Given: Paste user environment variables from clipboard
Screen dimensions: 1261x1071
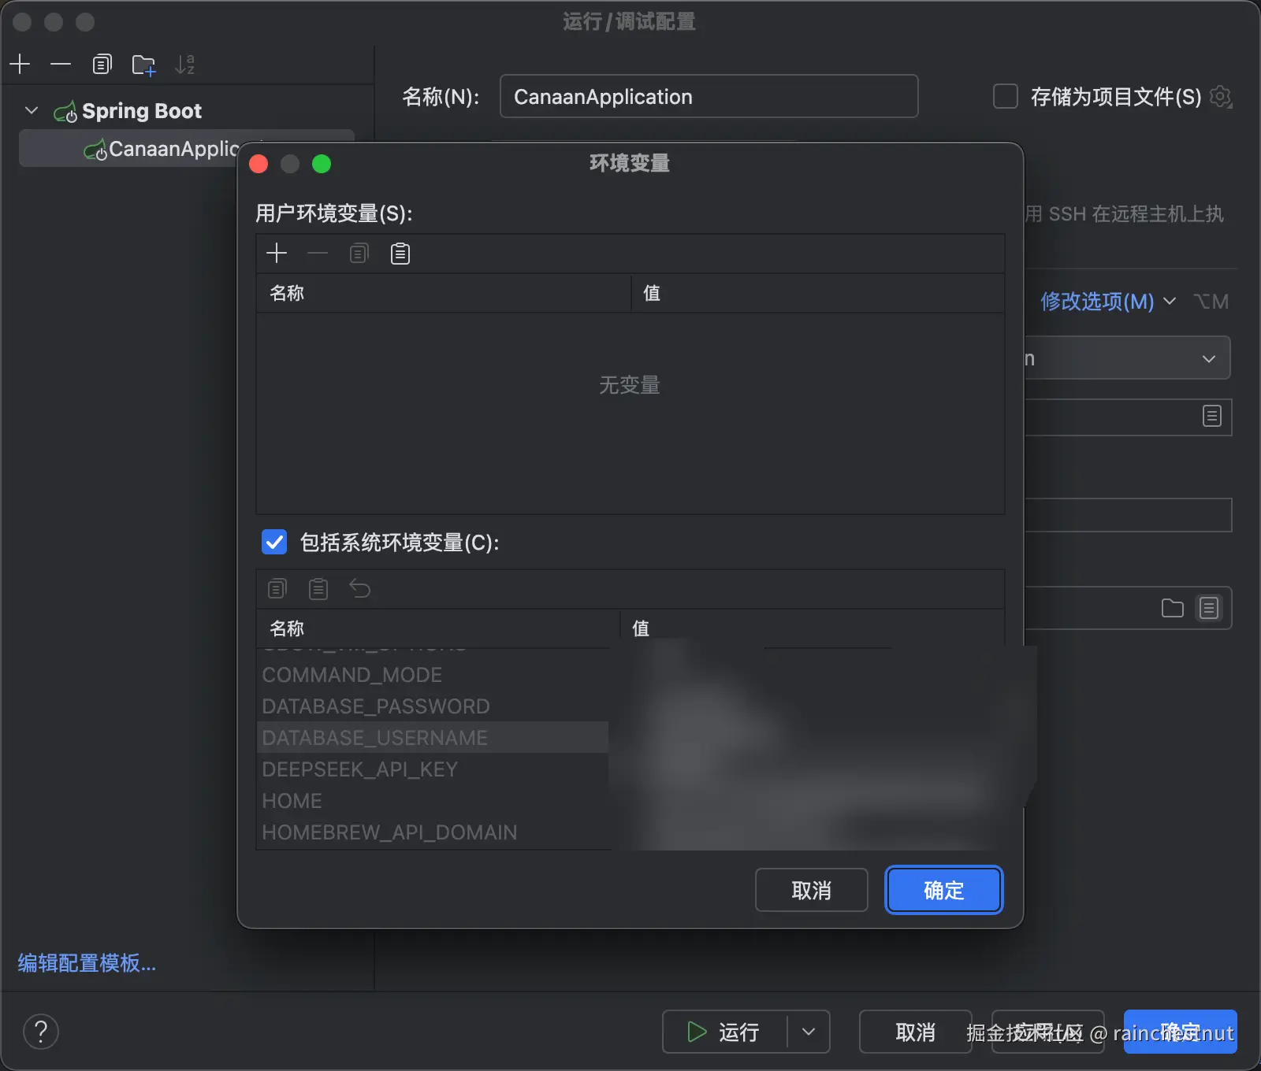Looking at the screenshot, I should (400, 253).
